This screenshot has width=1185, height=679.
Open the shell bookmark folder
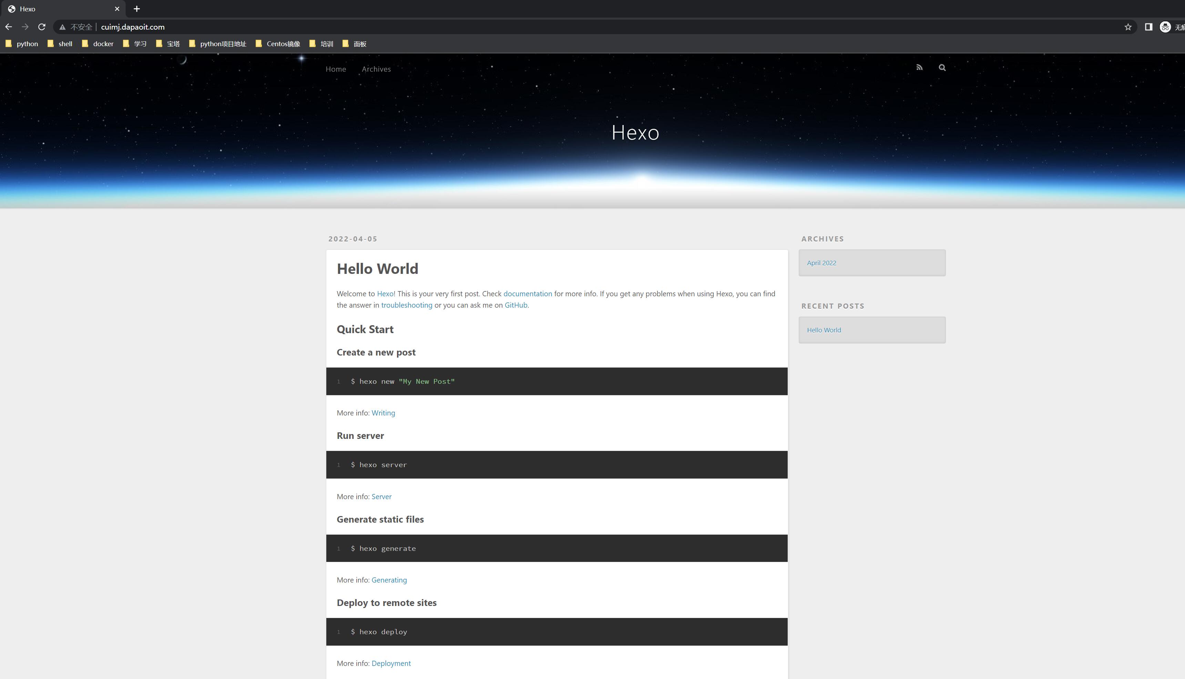pyautogui.click(x=60, y=44)
